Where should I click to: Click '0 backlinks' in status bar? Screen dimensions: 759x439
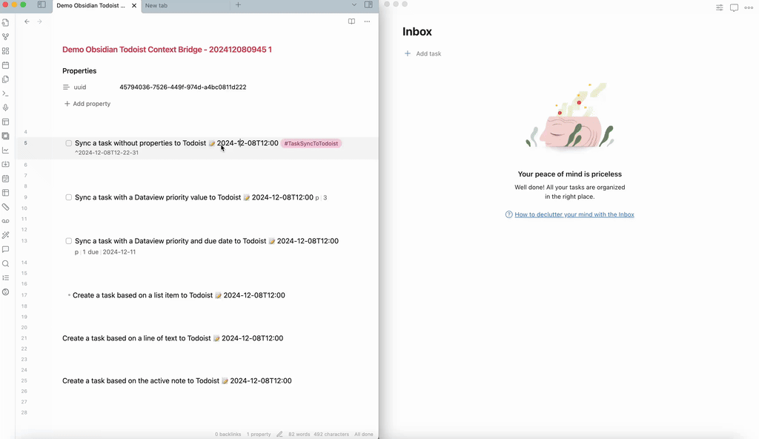tap(228, 434)
